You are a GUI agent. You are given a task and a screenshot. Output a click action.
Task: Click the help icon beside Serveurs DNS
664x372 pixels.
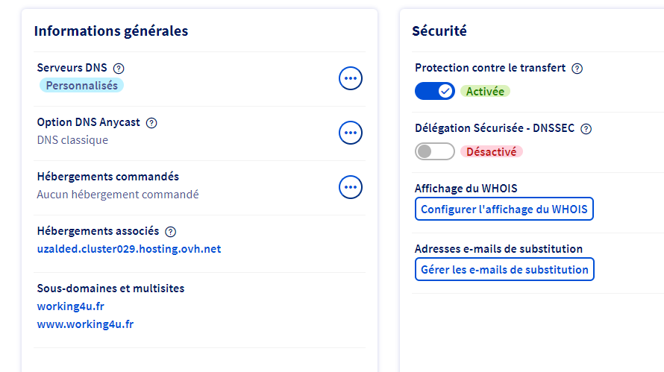click(x=119, y=69)
